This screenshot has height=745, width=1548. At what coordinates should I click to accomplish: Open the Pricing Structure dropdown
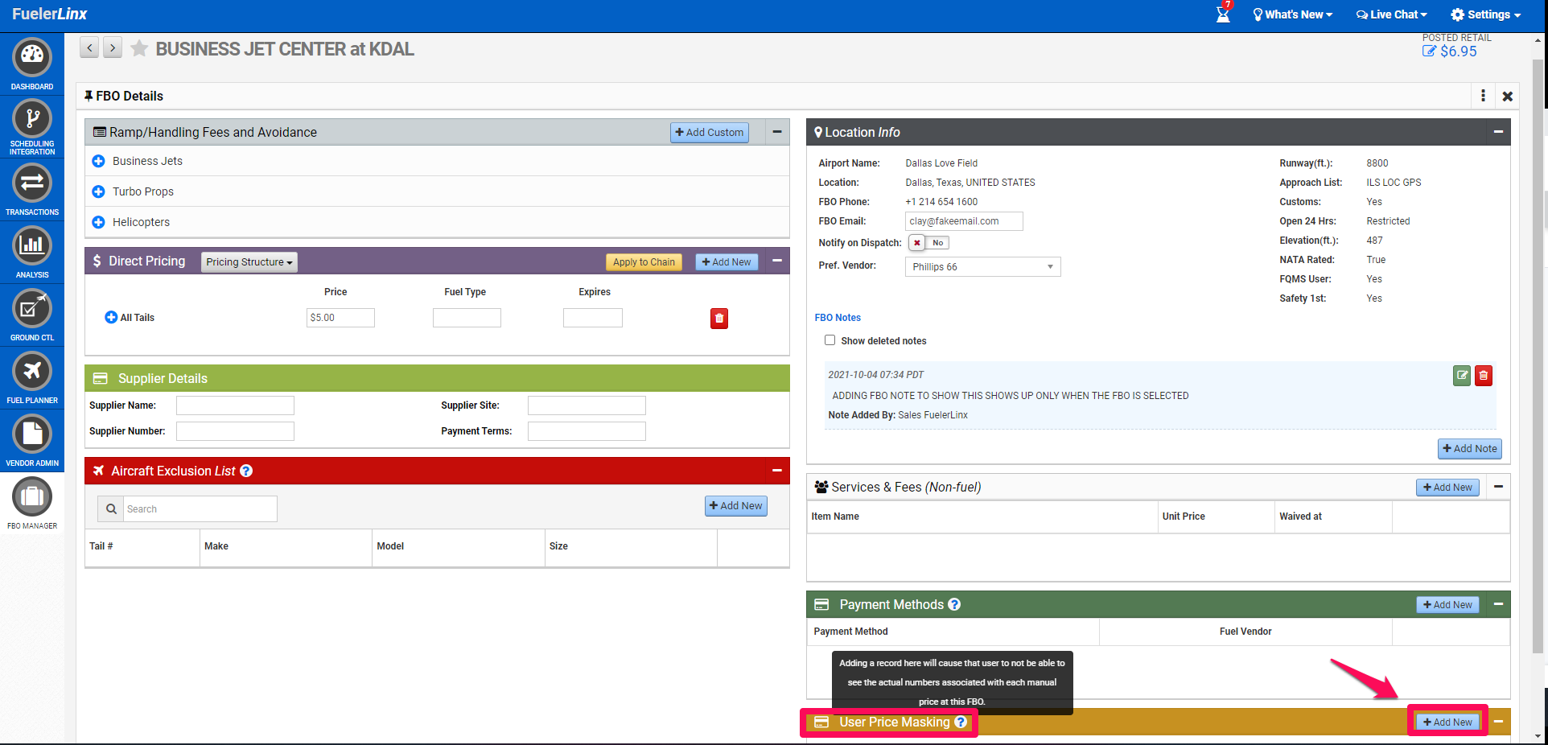coord(249,262)
